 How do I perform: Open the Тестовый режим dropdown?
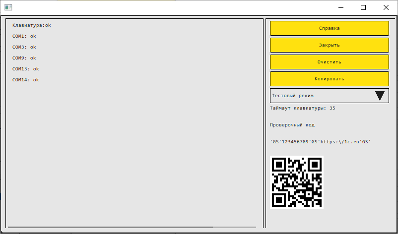(x=329, y=96)
